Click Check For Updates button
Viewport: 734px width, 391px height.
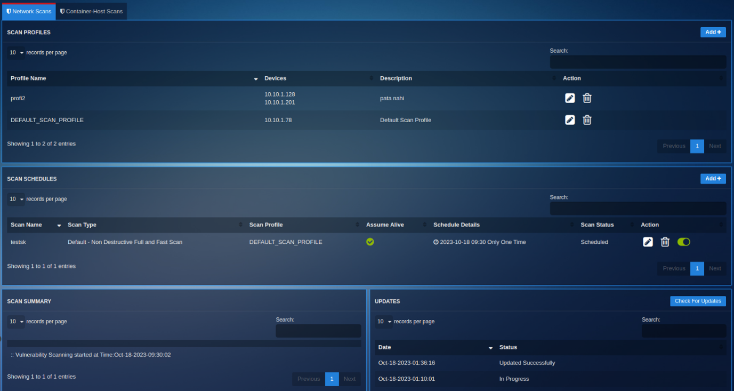pyautogui.click(x=698, y=301)
